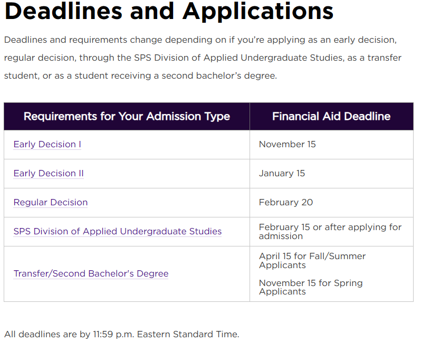Click the Financial Aid Deadline column header
This screenshot has height=342, width=421.
pyautogui.click(x=331, y=117)
